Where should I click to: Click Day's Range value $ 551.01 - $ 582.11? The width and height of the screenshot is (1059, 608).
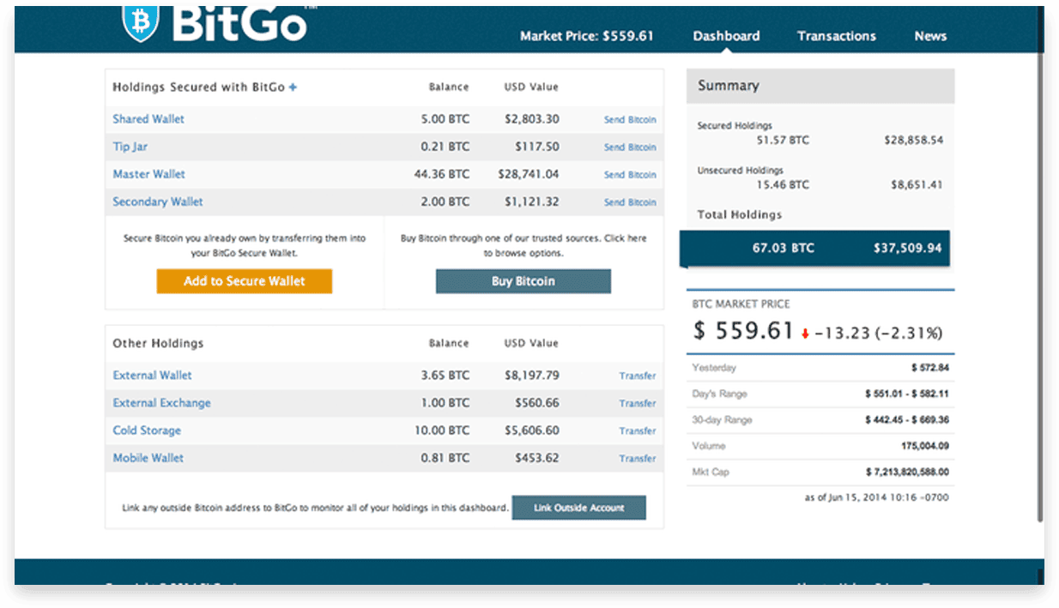[x=907, y=394]
